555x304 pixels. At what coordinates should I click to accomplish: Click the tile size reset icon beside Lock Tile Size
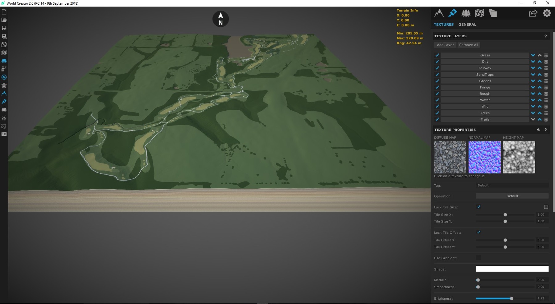tap(546, 207)
